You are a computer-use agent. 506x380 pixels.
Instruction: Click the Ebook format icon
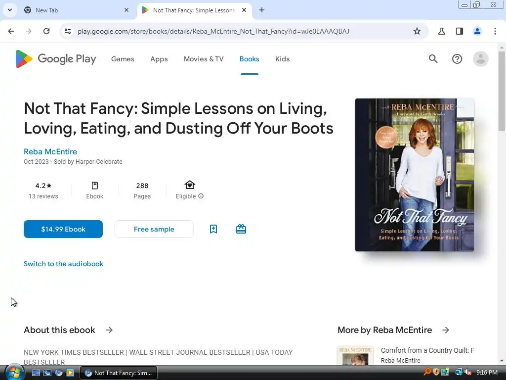tap(95, 186)
